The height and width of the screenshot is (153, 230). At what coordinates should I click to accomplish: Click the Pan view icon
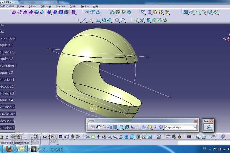(x=98, y=137)
